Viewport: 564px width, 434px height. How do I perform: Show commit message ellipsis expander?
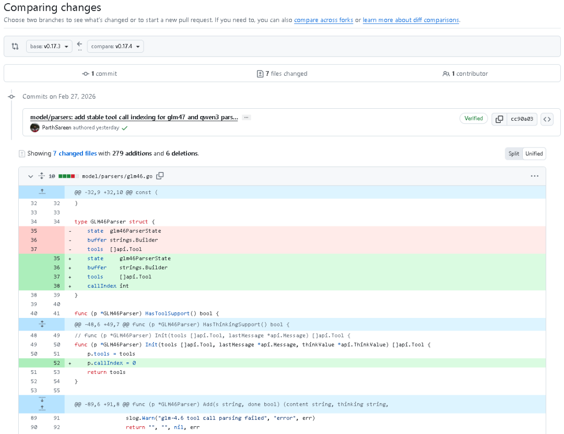[x=246, y=118]
